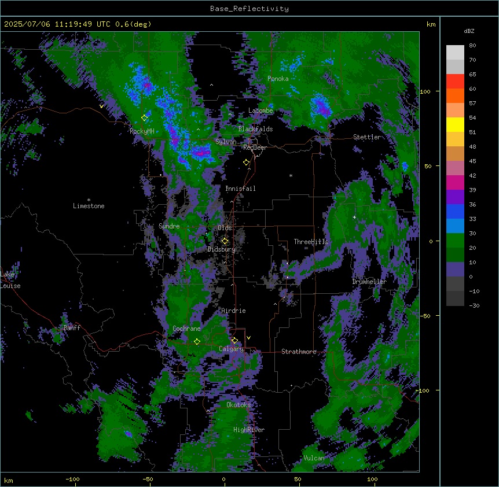
Task: Click the Lacombe city label
Action: tap(260, 110)
